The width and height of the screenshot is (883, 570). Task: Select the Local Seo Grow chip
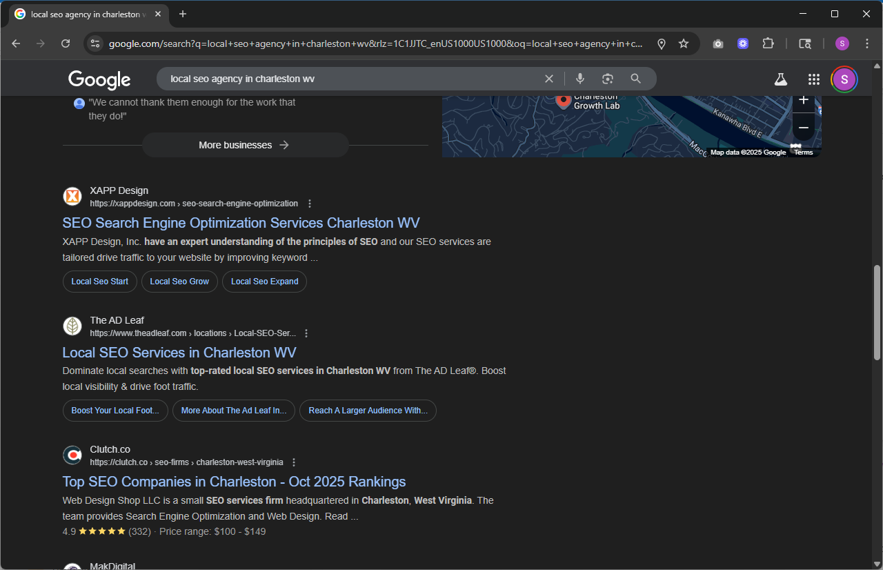pos(179,282)
